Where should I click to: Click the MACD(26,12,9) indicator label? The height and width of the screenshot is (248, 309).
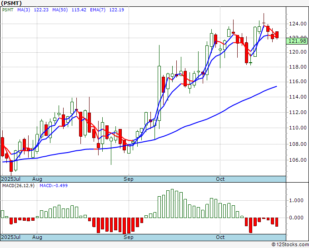point(18,186)
